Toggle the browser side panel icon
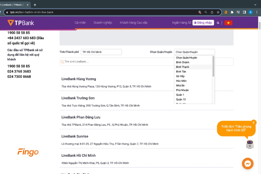 pyautogui.click(x=244, y=12)
